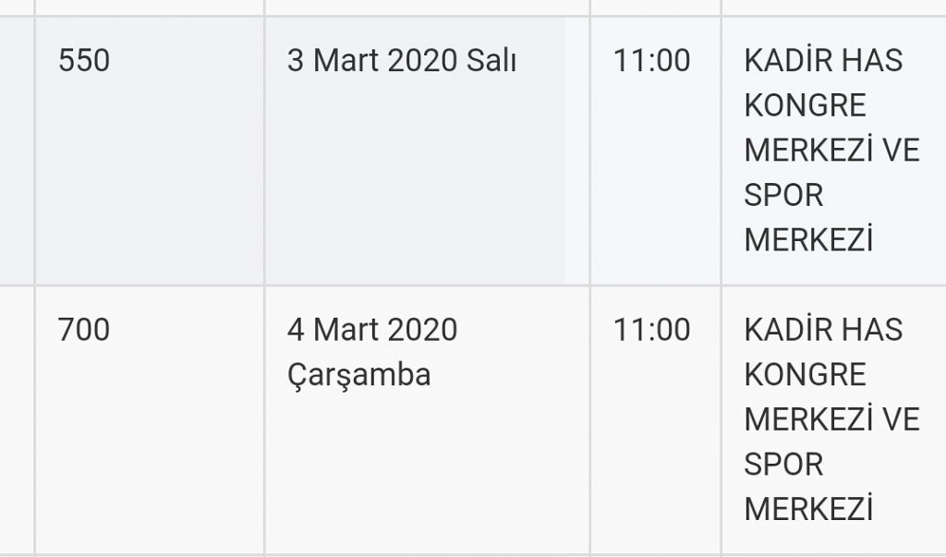946x557 pixels.
Task: Click the last MERKEZİ line in the 550 row
Action: (x=808, y=239)
